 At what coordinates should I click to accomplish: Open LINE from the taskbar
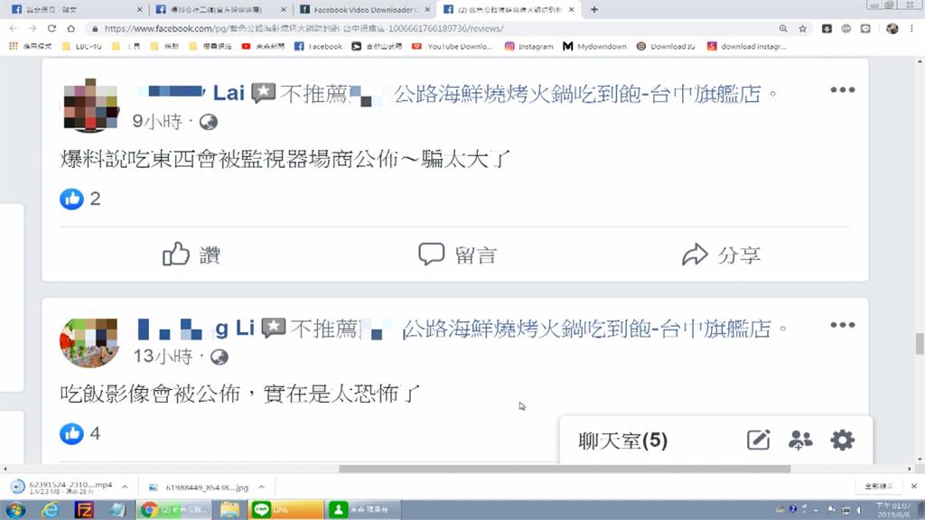tap(286, 509)
